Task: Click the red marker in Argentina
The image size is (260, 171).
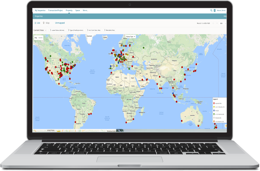Action: click(x=75, y=122)
